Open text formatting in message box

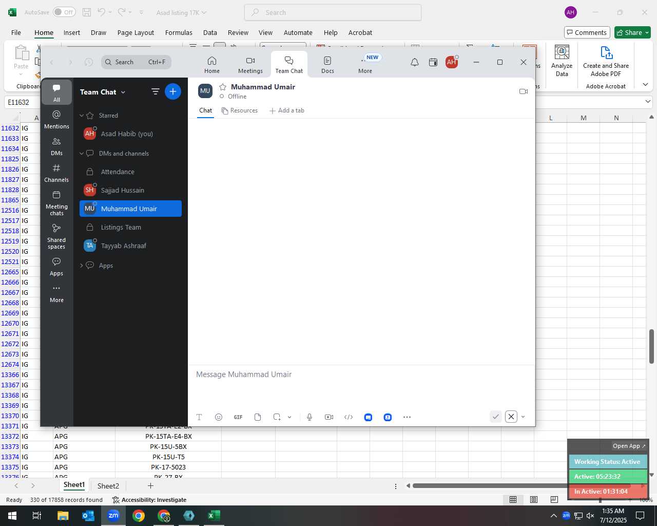click(199, 417)
